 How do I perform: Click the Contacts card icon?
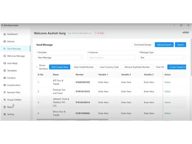point(5,78)
